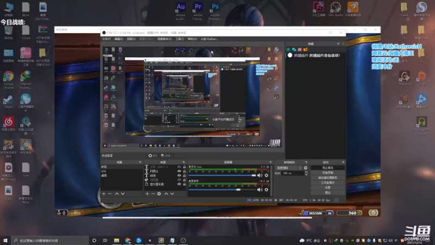Click the start recording button in Controls
This screenshot has height=245, width=435.
(328, 173)
